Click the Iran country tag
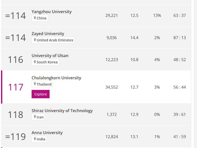Image resolution: width=197 pixels, height=148 pixels. [x=38, y=117]
